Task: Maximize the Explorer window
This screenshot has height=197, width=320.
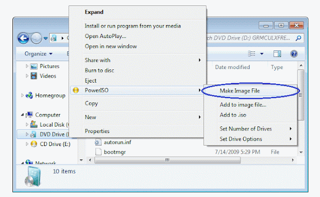Action: point(281,25)
